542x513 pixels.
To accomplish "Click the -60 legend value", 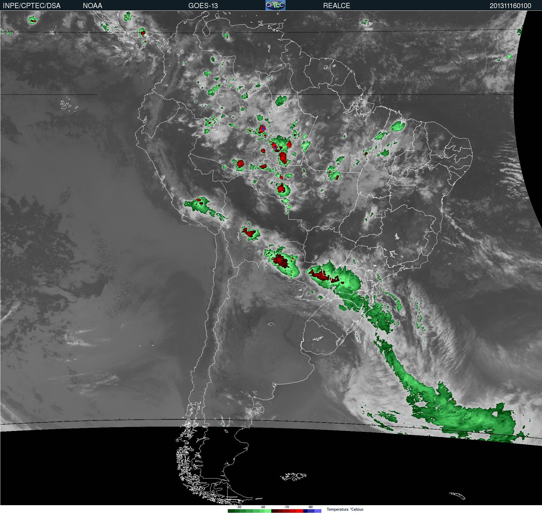I will point(263,507).
